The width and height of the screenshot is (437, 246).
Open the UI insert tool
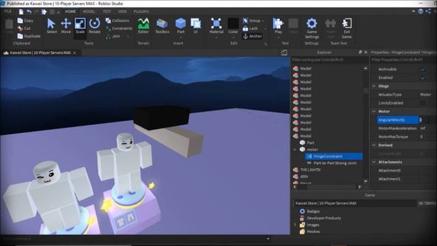[x=196, y=26]
